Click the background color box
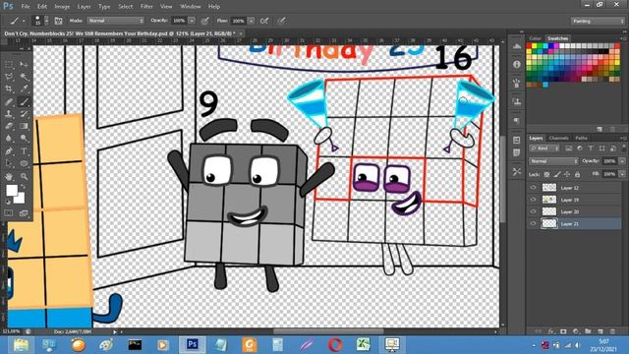Screen dimensions: 629x354 tap(20, 199)
